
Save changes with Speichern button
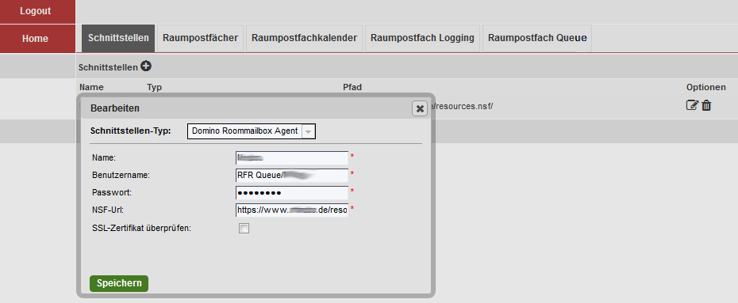118,283
